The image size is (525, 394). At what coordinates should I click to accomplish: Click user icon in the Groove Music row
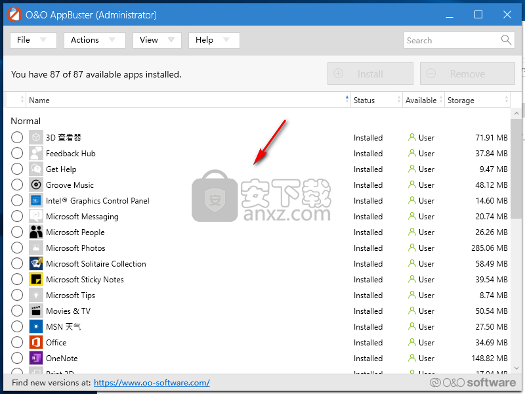[x=412, y=185]
